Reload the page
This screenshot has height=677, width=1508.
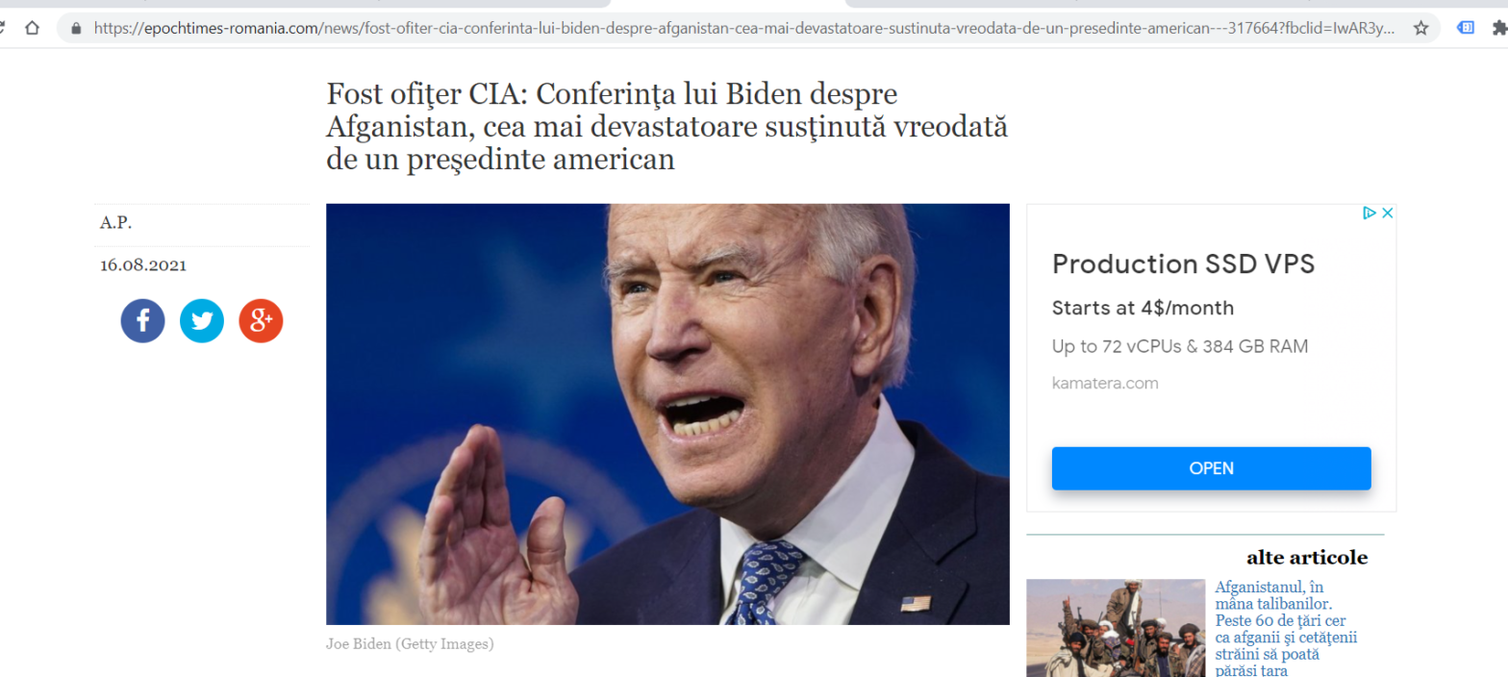pos(3,28)
